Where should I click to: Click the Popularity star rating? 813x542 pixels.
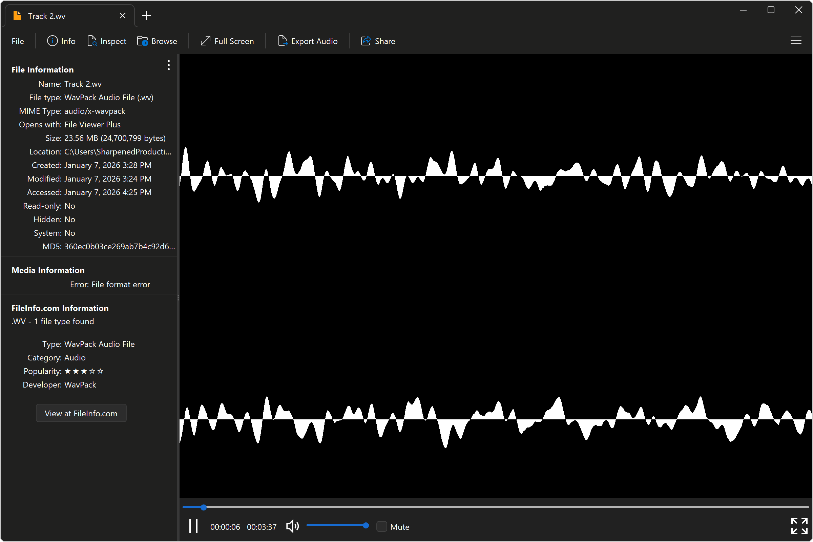(x=84, y=371)
